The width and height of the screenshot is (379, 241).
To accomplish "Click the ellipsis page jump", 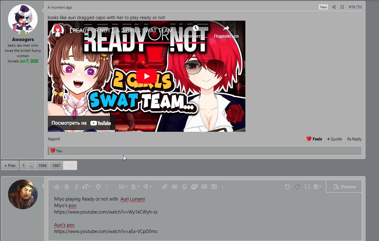I will point(31,165).
